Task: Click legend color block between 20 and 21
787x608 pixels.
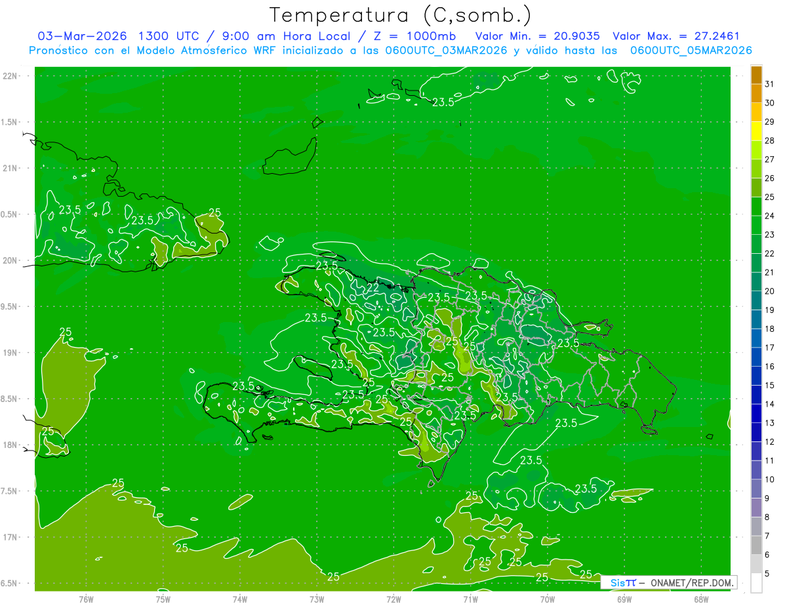Action: coord(756,281)
